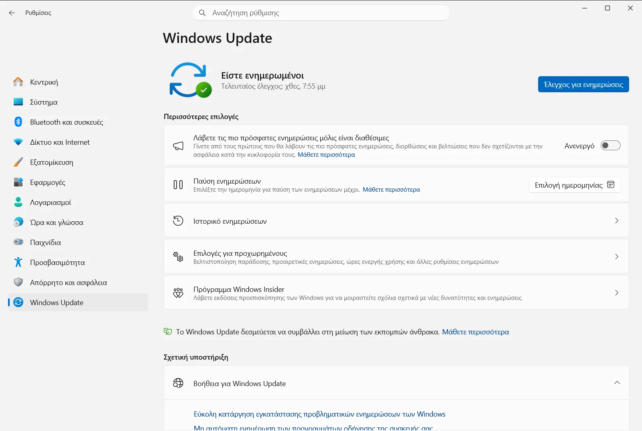Screen dimensions: 642x431
Task: Click the back arrow icon
Action: [x=12, y=13]
